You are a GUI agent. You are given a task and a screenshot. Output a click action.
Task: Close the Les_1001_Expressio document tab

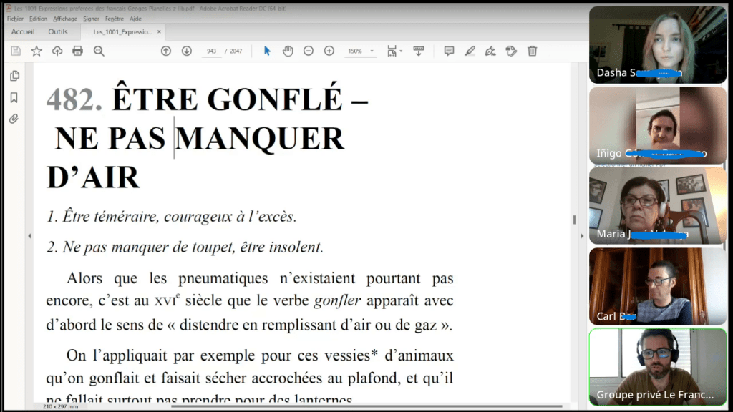point(159,31)
